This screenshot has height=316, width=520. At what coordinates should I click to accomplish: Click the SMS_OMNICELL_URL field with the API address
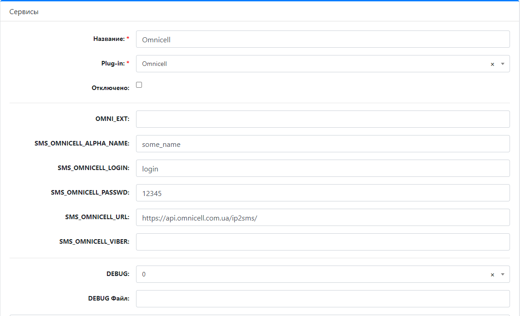[x=323, y=217]
